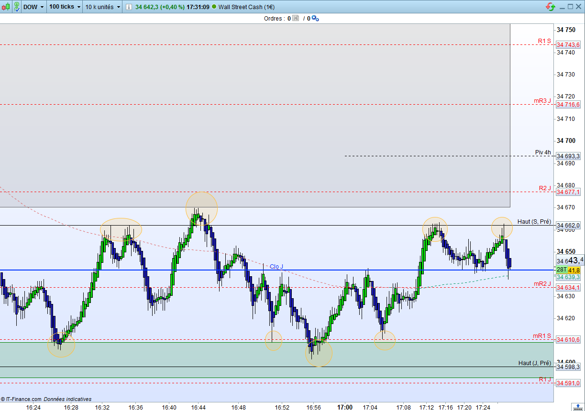Select the Haut (J, Pré) label
This screenshot has width=585, height=411.
point(535,363)
